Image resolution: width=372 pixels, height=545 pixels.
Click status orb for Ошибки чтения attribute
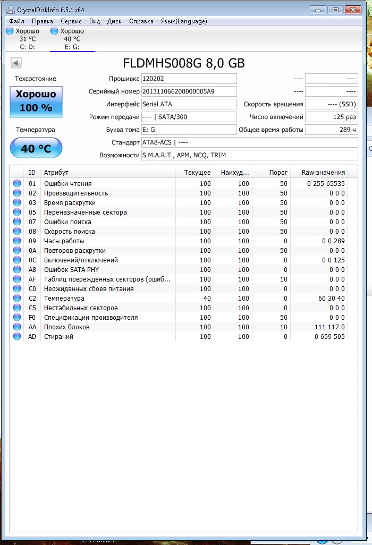point(17,184)
